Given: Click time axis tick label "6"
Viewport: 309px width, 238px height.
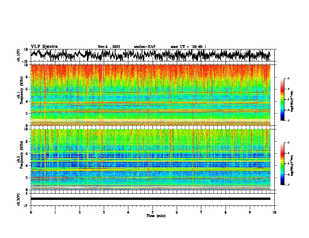Looking at the screenshot, I should [x=177, y=212].
